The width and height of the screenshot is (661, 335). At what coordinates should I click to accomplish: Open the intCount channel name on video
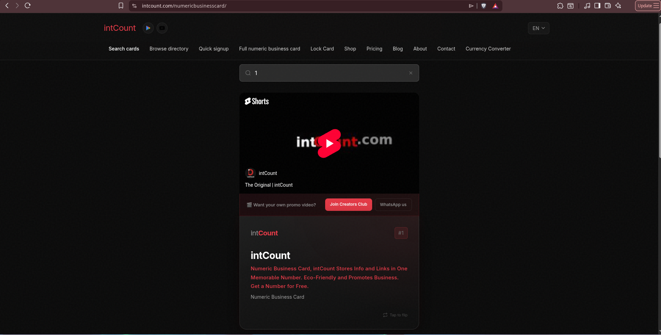[x=268, y=173]
